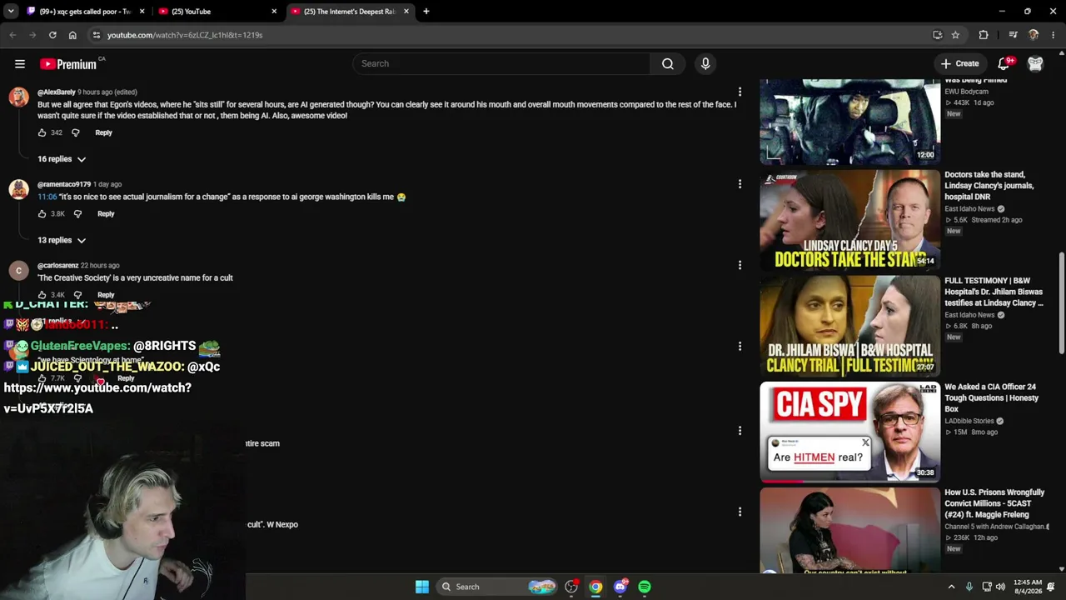The image size is (1066, 600).
Task: Open the Dr. Jhilam Biswas testimony thumbnail
Action: tap(849, 326)
